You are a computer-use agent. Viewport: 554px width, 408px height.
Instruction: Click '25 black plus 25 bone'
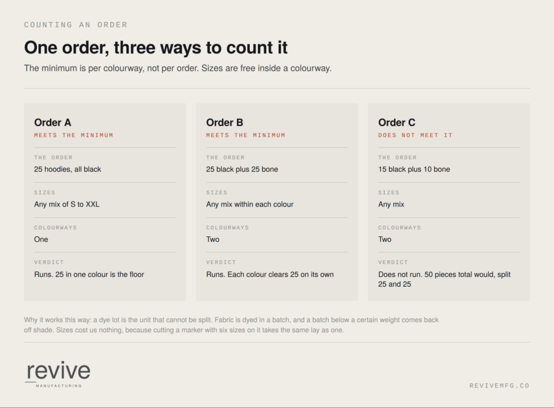[x=242, y=169]
